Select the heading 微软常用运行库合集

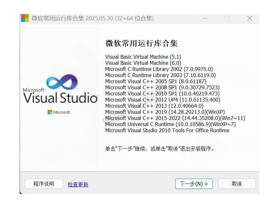coord(142,43)
